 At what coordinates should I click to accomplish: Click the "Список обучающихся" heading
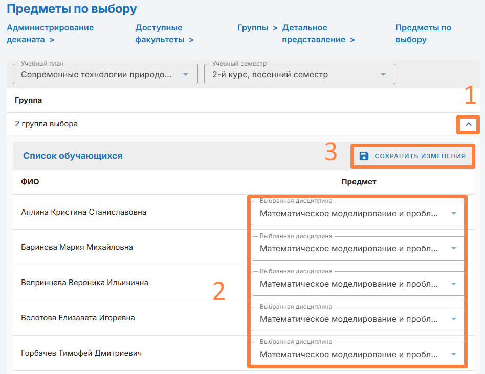pos(73,156)
